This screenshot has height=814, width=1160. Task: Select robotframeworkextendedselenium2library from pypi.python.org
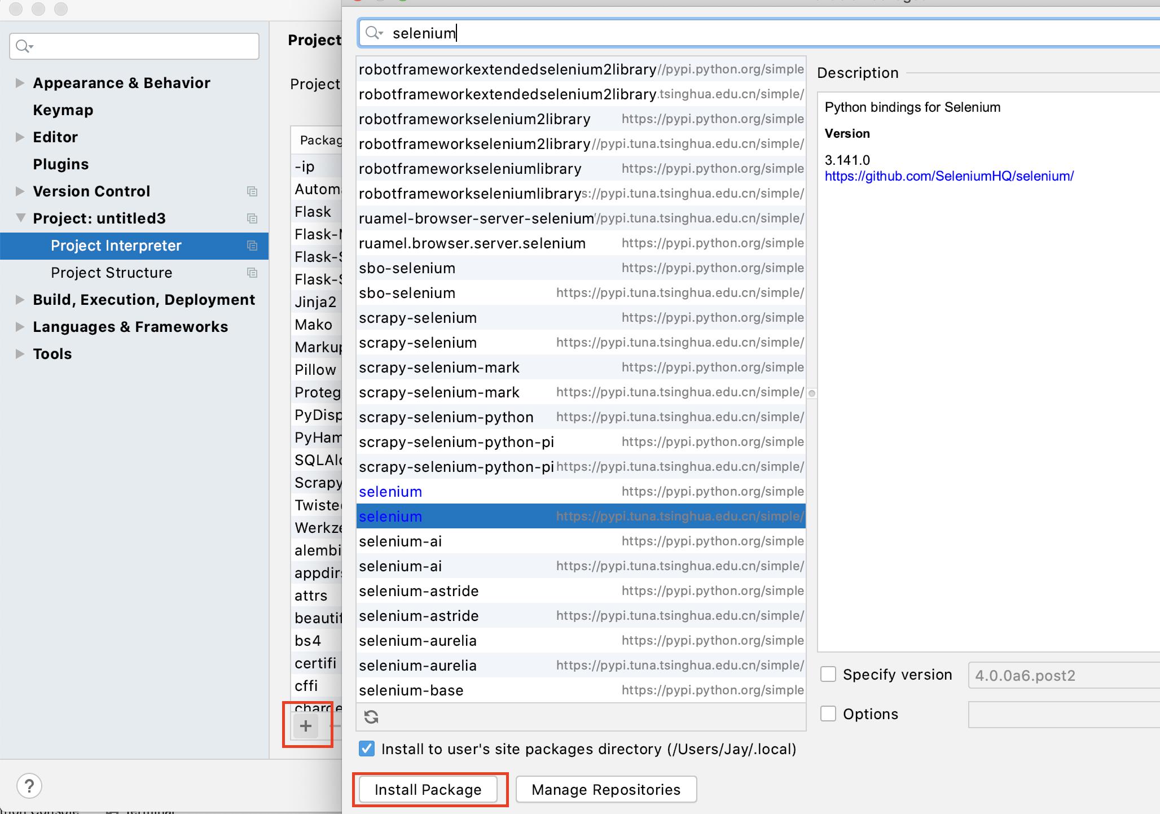point(581,69)
